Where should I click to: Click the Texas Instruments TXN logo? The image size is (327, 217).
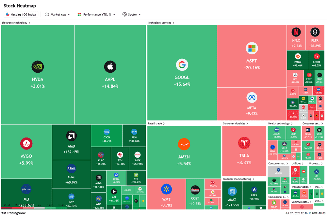coord(120,155)
